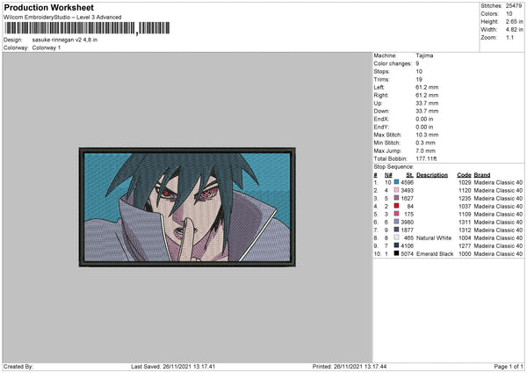Select the lavender swatch coded 1311
527x373 pixels.
tap(397, 222)
